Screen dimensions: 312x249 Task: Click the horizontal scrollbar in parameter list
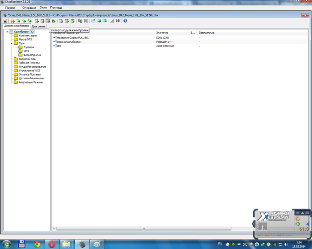tap(144, 229)
